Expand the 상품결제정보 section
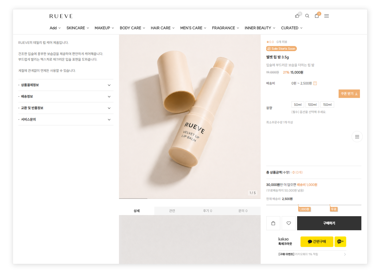This screenshot has width=379, height=275. (66, 85)
